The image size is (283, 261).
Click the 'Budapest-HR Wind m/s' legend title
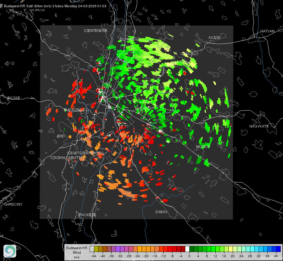coord(77,252)
